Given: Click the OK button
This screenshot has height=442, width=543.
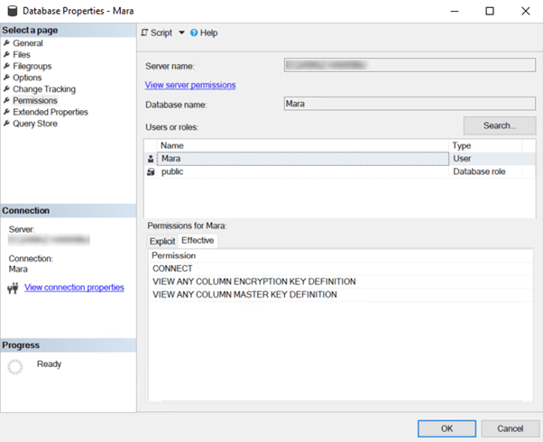Looking at the screenshot, I should (x=446, y=428).
